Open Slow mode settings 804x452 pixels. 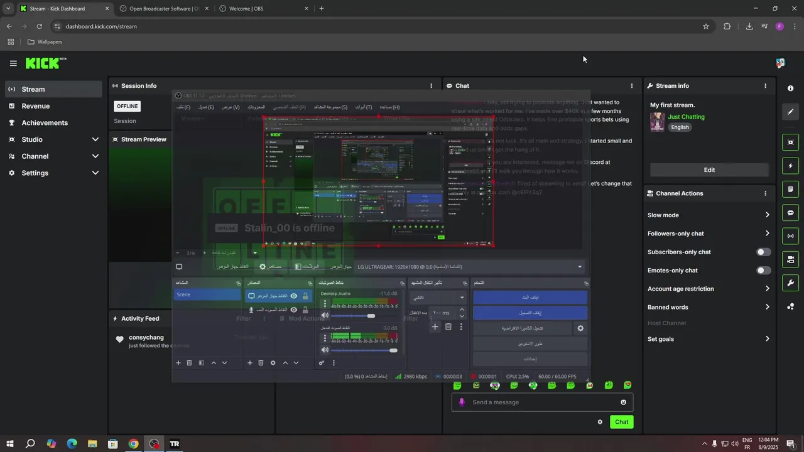coord(709,215)
